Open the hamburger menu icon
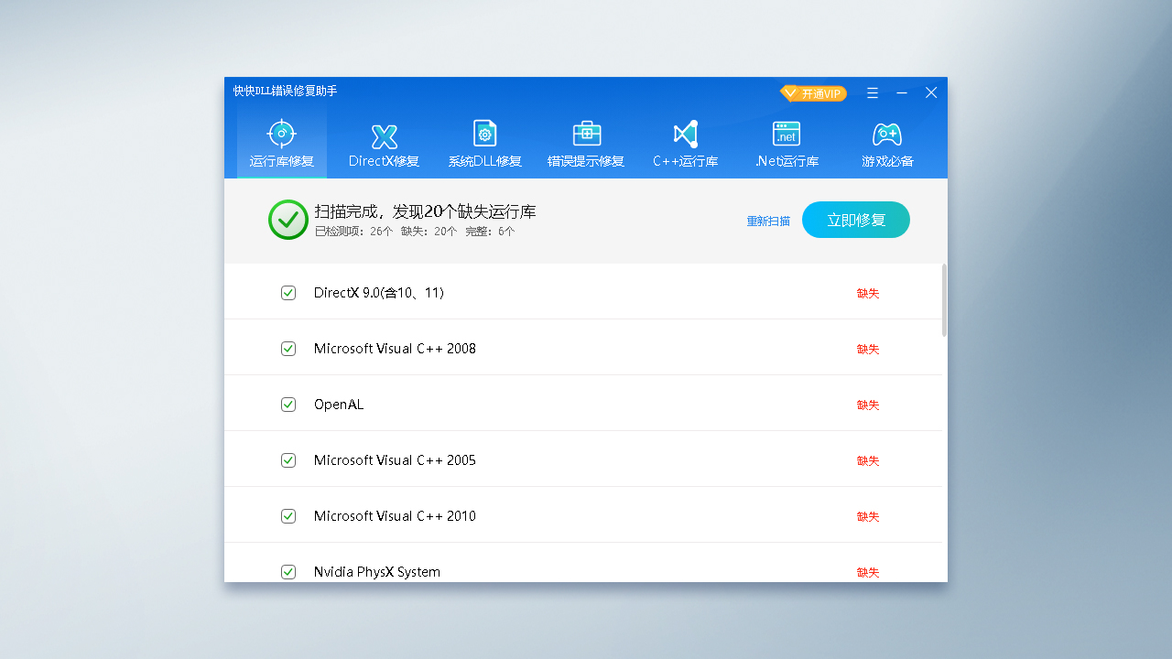The image size is (1172, 659). [x=872, y=92]
